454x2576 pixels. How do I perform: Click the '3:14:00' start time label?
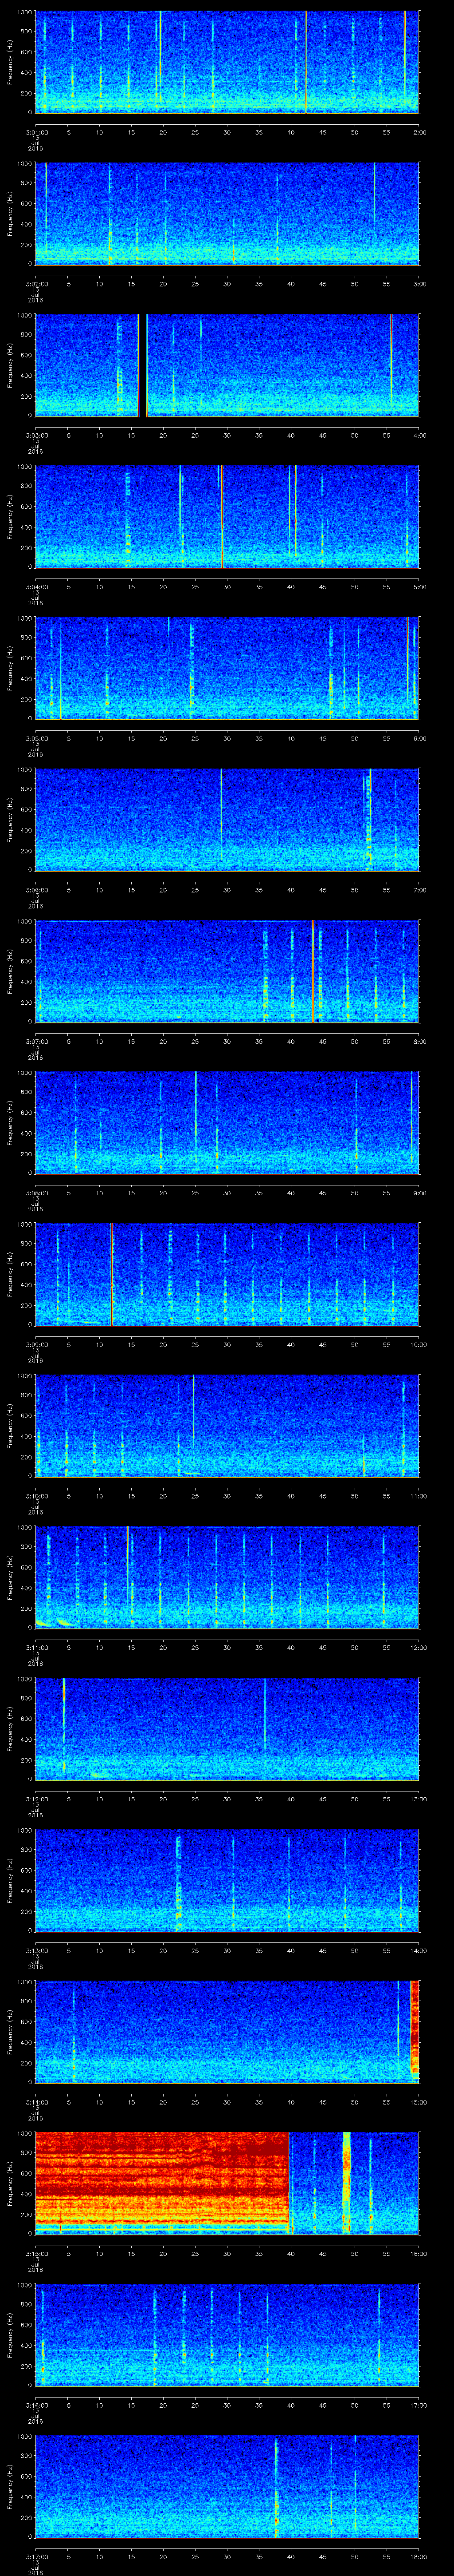point(36,2101)
